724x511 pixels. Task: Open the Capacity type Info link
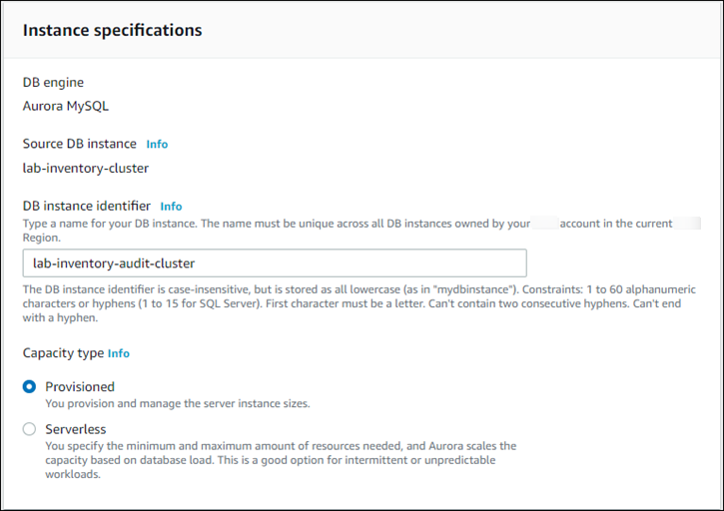coord(119,353)
